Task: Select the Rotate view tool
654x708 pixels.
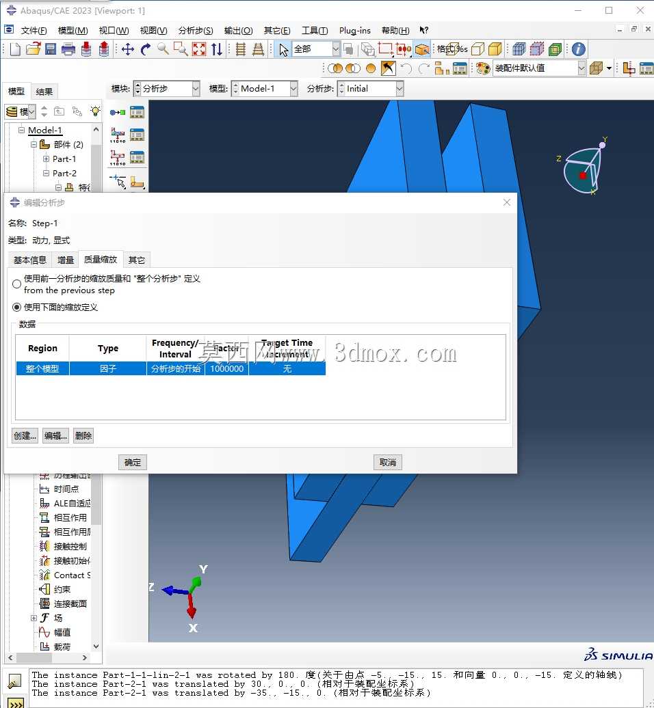Action: [146, 49]
